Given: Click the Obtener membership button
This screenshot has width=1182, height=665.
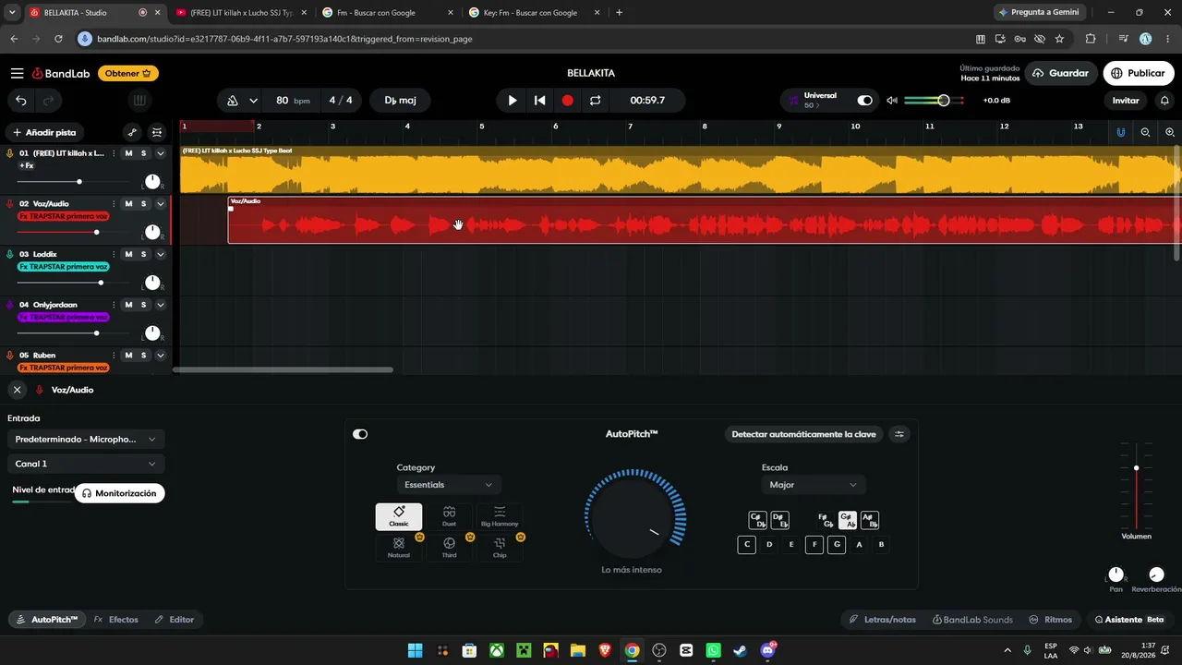Looking at the screenshot, I should (x=127, y=73).
